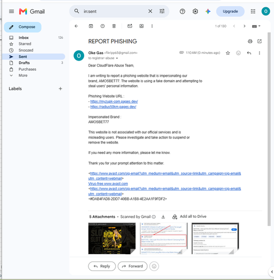
Task: Select the Sent folder
Action: (x=34, y=57)
